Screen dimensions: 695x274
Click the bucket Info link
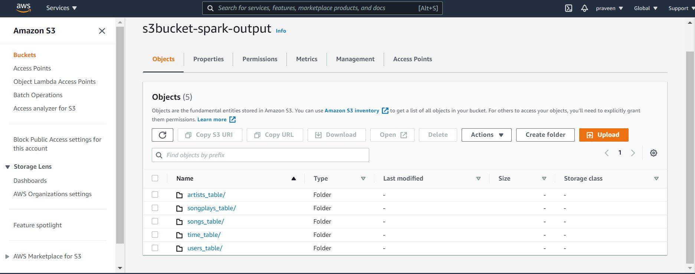pos(281,31)
